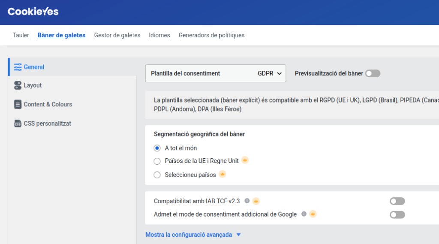The image size is (439, 244).
Task: Select the 'A tot el món' radio option
Action: pyautogui.click(x=157, y=148)
